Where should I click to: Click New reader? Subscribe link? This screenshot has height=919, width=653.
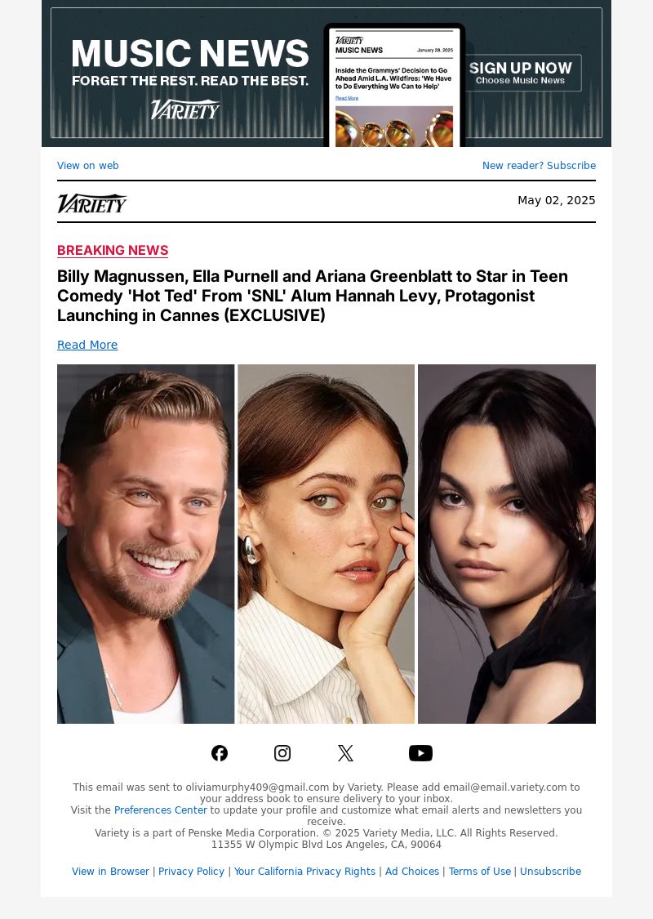(x=539, y=165)
